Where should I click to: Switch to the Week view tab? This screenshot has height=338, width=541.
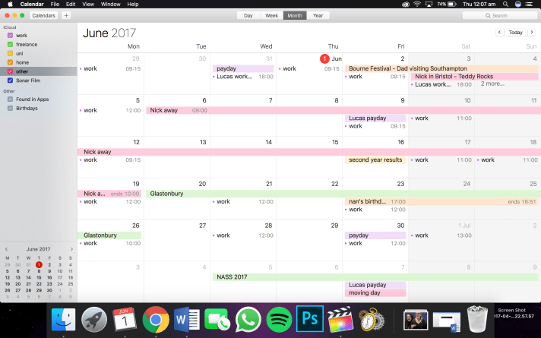pyautogui.click(x=271, y=15)
